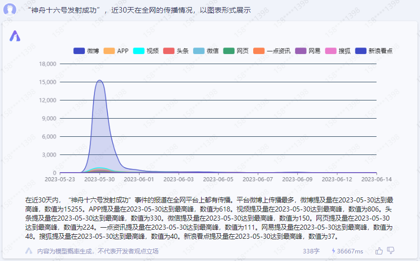Toggle the 头条 legend series
This screenshot has height=261, width=420.
click(176, 51)
